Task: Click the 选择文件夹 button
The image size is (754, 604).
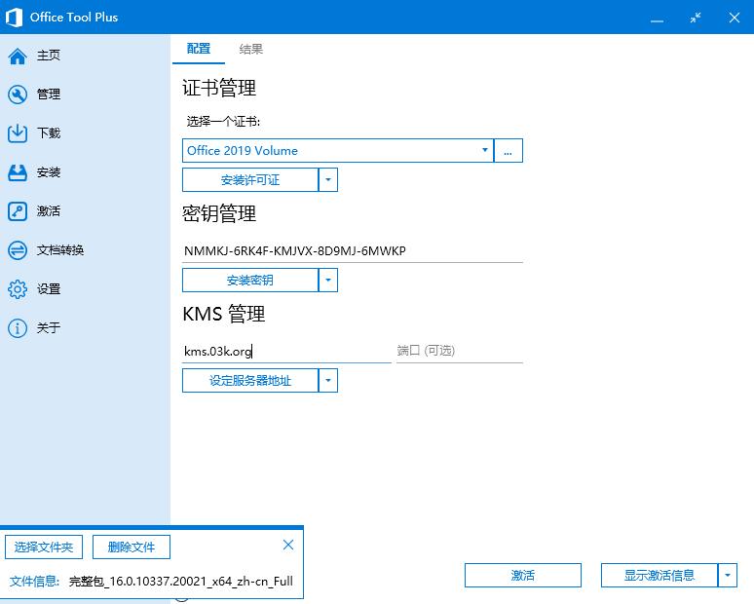Action: pyautogui.click(x=44, y=547)
